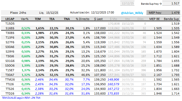This screenshot has height=101, width=182.
Task: Click the MEP hoy value 1.479
Action: tap(176, 13)
